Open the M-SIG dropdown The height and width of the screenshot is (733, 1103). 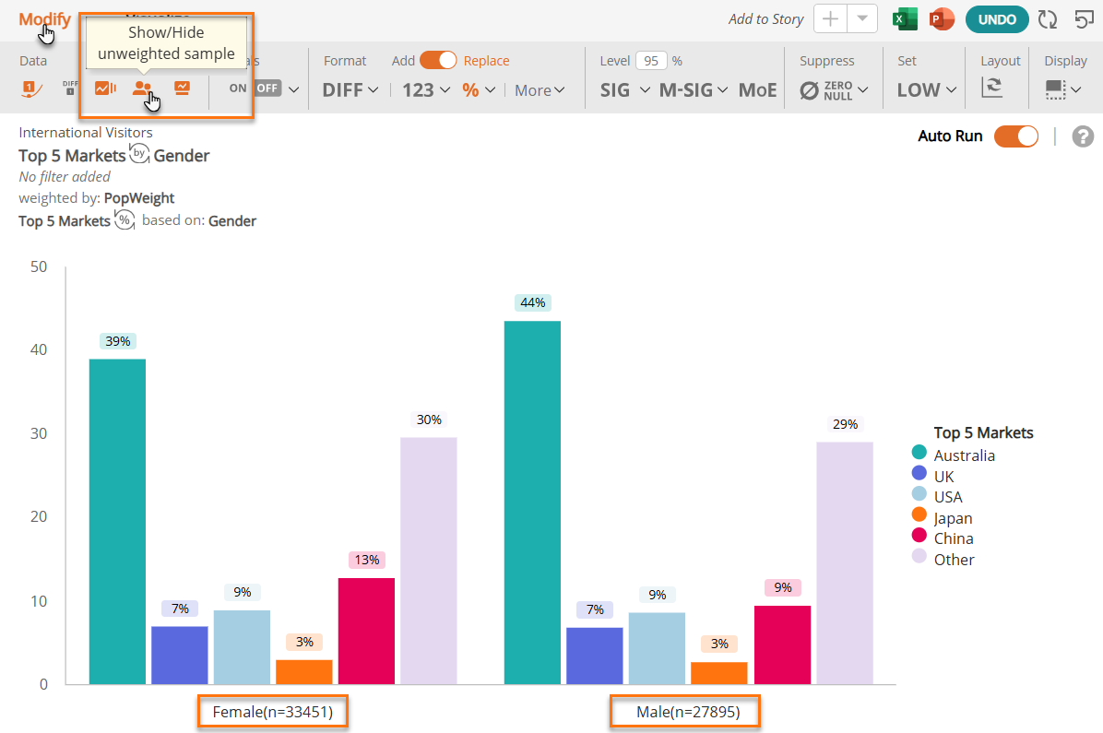pos(693,90)
